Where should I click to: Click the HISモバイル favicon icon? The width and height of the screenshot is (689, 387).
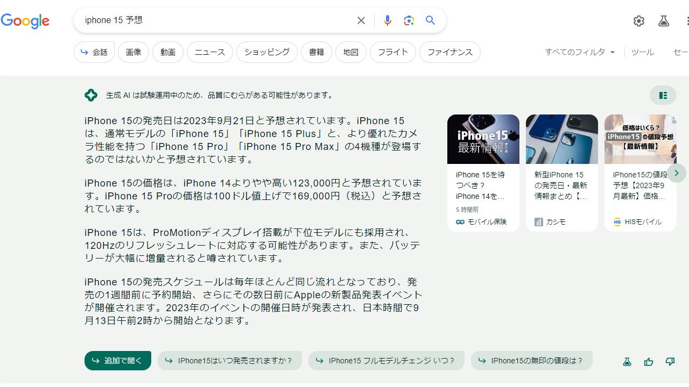pos(617,222)
